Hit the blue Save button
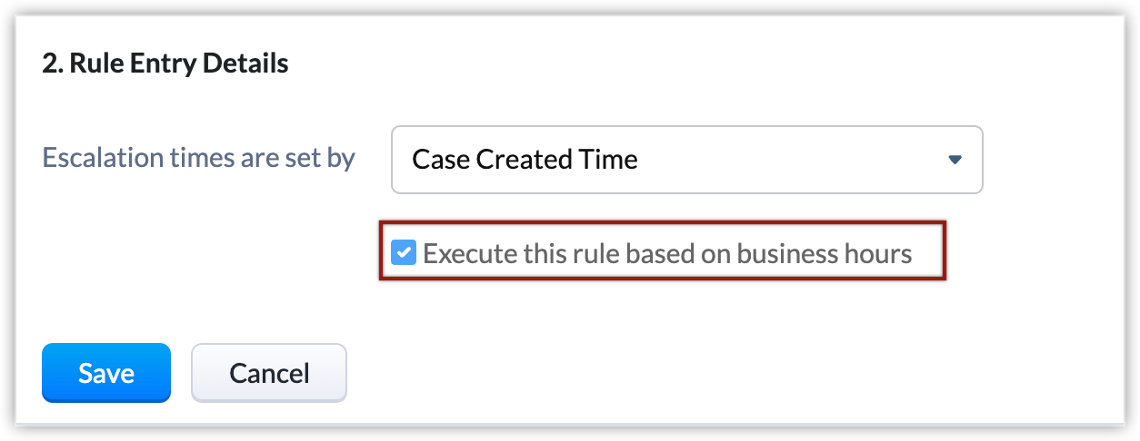This screenshot has height=441, width=1140. pyautogui.click(x=106, y=372)
